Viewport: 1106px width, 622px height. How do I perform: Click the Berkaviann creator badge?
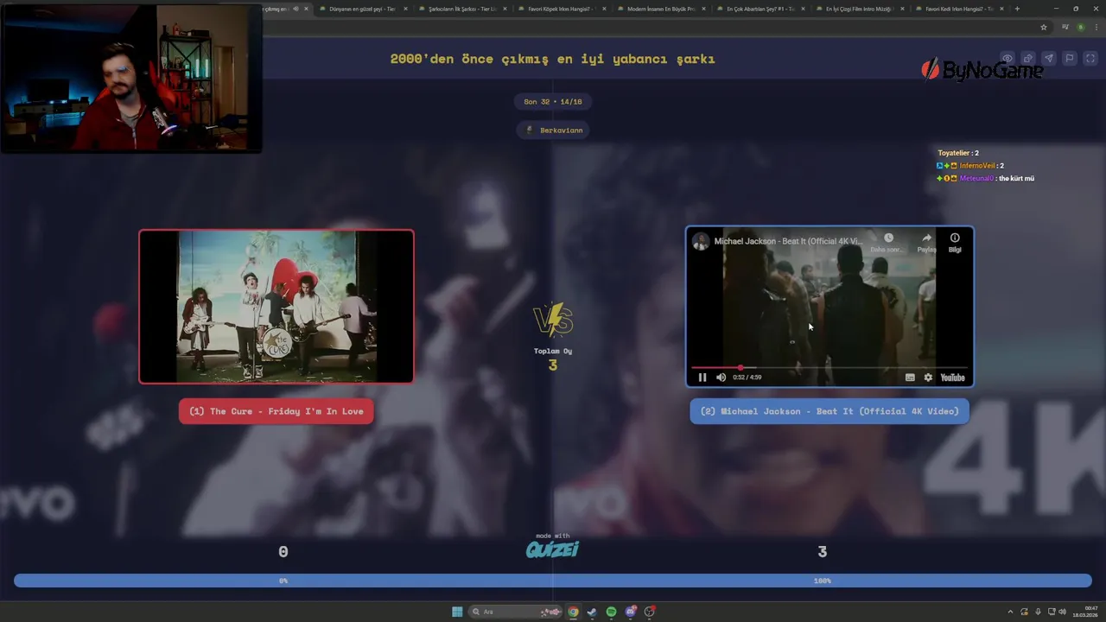pyautogui.click(x=553, y=130)
